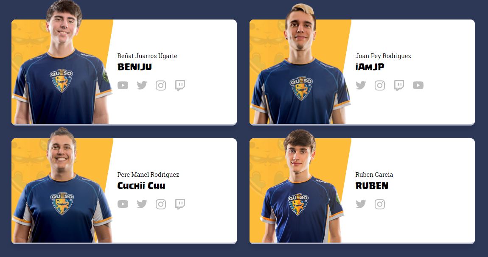Visit iAmJP's Instagram icon
This screenshot has width=488, height=257.
point(380,85)
